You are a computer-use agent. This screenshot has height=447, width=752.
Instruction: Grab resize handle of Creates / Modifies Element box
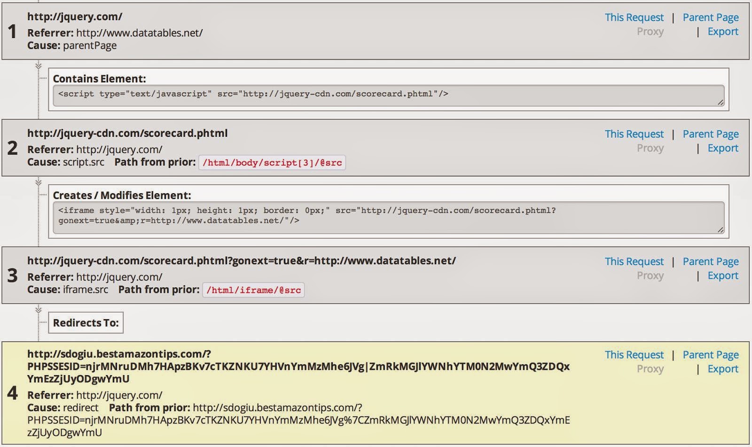721,229
